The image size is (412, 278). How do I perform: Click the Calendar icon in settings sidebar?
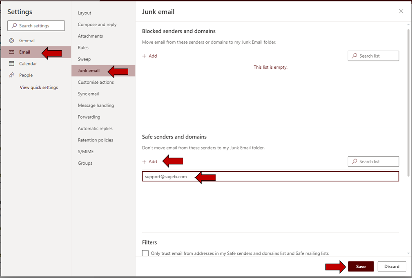pyautogui.click(x=11, y=63)
